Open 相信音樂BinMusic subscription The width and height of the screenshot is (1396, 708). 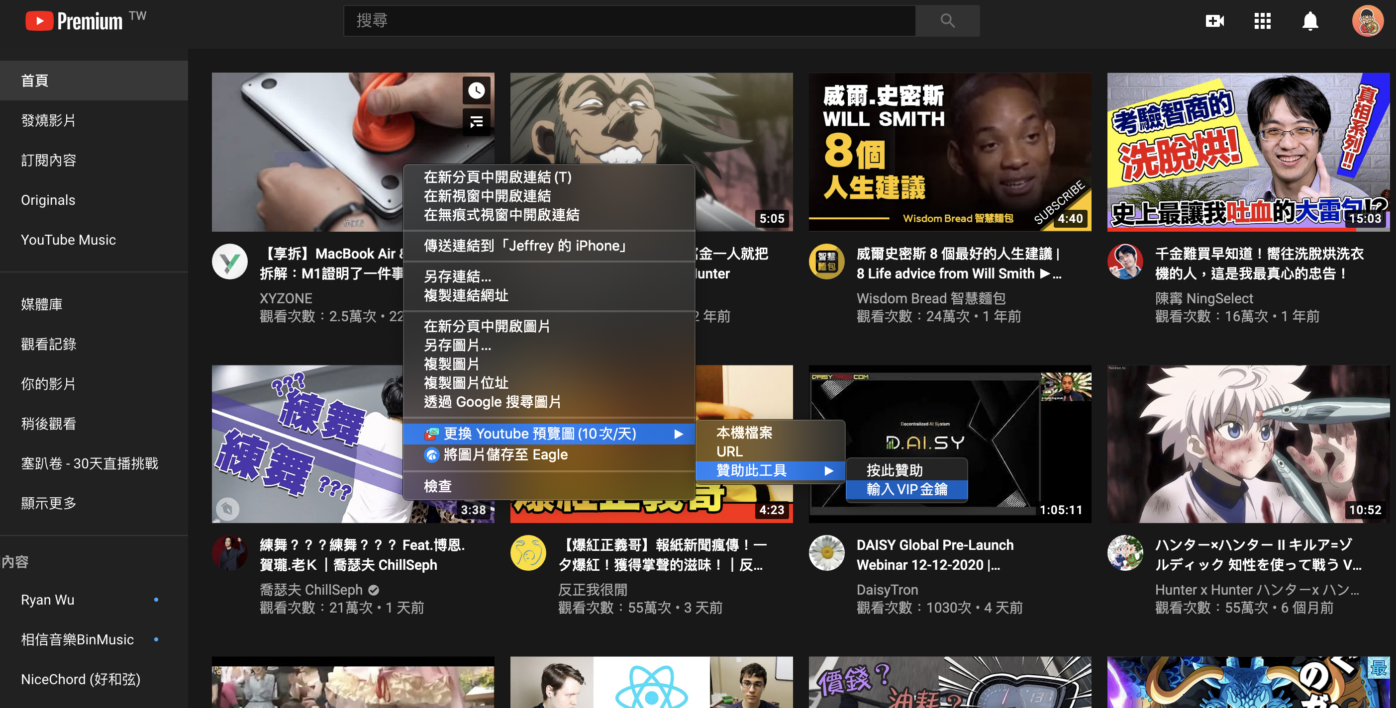point(94,640)
